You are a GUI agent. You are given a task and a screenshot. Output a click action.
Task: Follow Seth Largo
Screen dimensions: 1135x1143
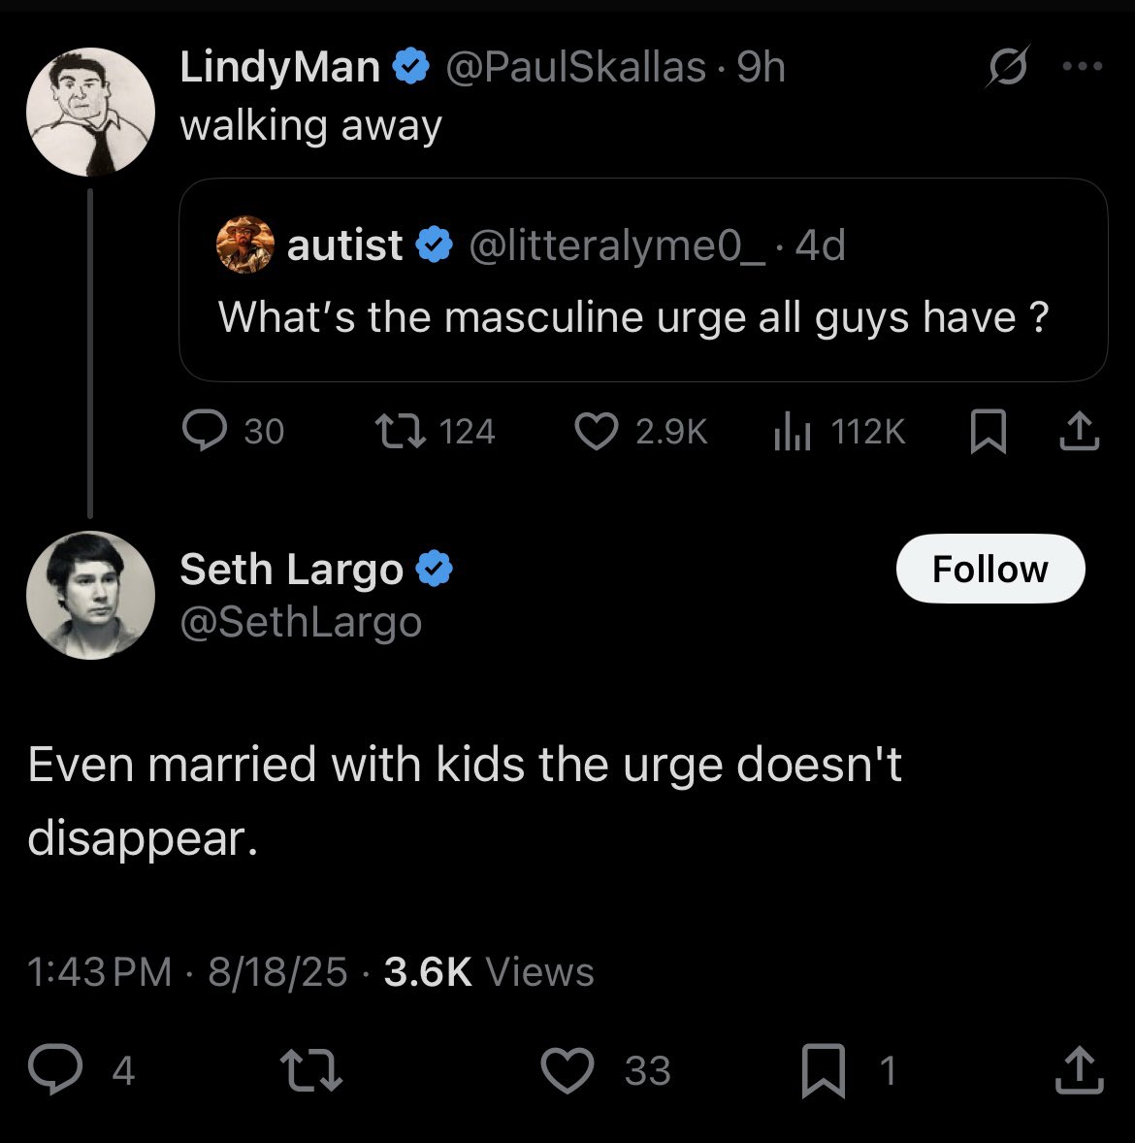pyautogui.click(x=989, y=569)
